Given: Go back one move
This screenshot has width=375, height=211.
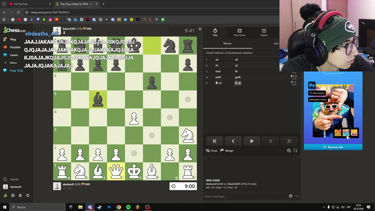Looking at the screenshot, I should click(x=233, y=141).
